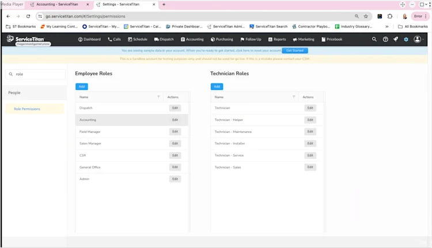Open the ST Bookmarks folder
The height and width of the screenshot is (248, 432).
[x=21, y=26]
